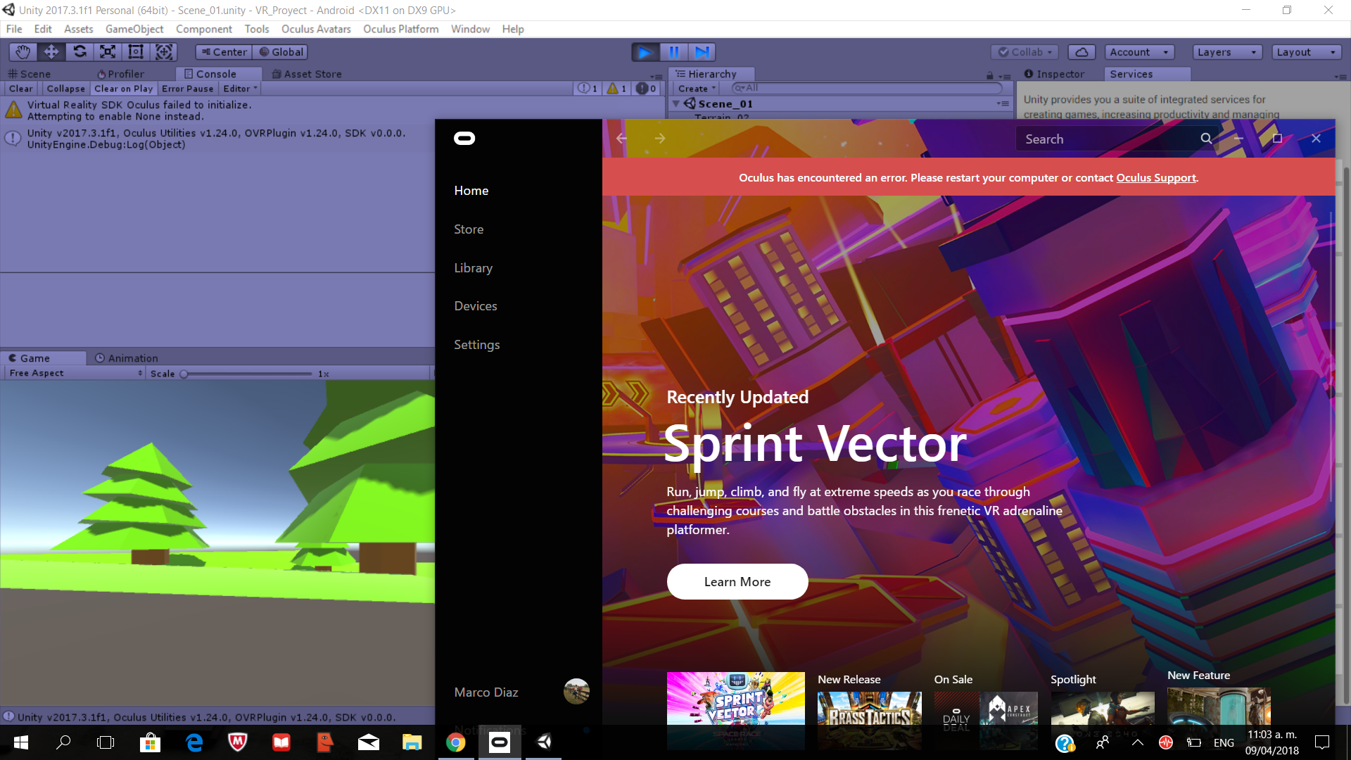The image size is (1351, 760).
Task: Open Marco Diaz profile avatar
Action: click(x=576, y=692)
